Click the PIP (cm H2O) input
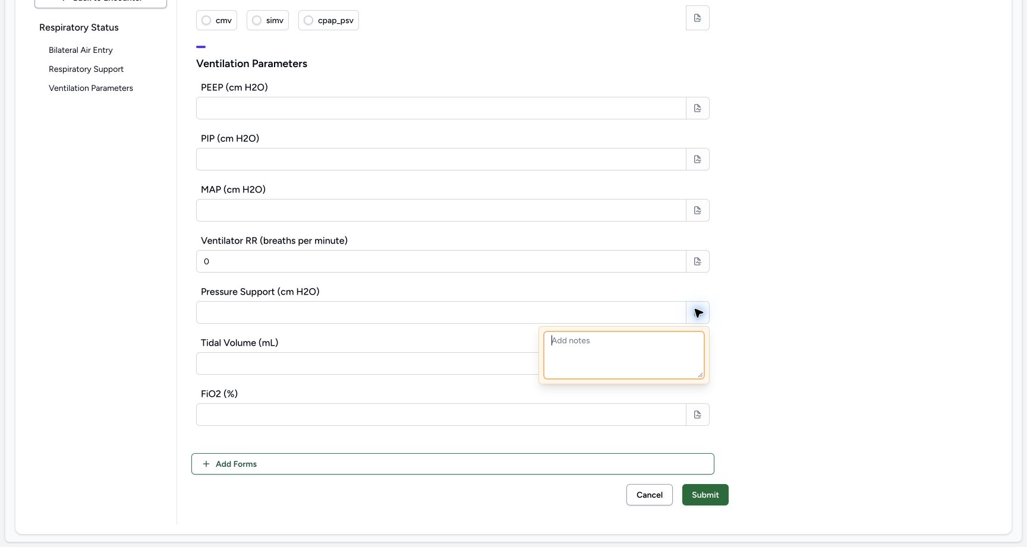Viewport: 1027px width, 547px height. 441,159
